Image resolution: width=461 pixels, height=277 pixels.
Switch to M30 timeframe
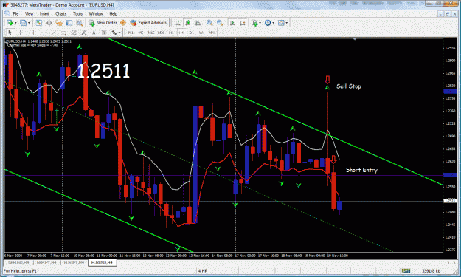161,33
